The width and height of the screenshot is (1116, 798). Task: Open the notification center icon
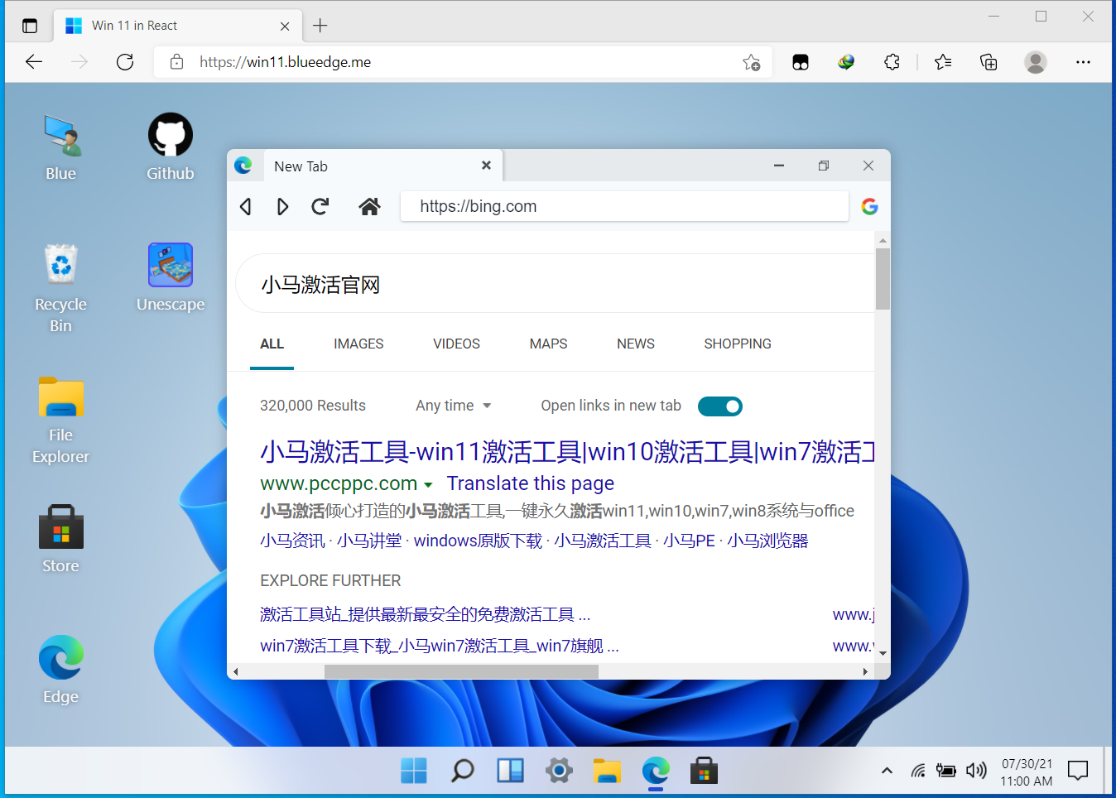(x=1078, y=771)
